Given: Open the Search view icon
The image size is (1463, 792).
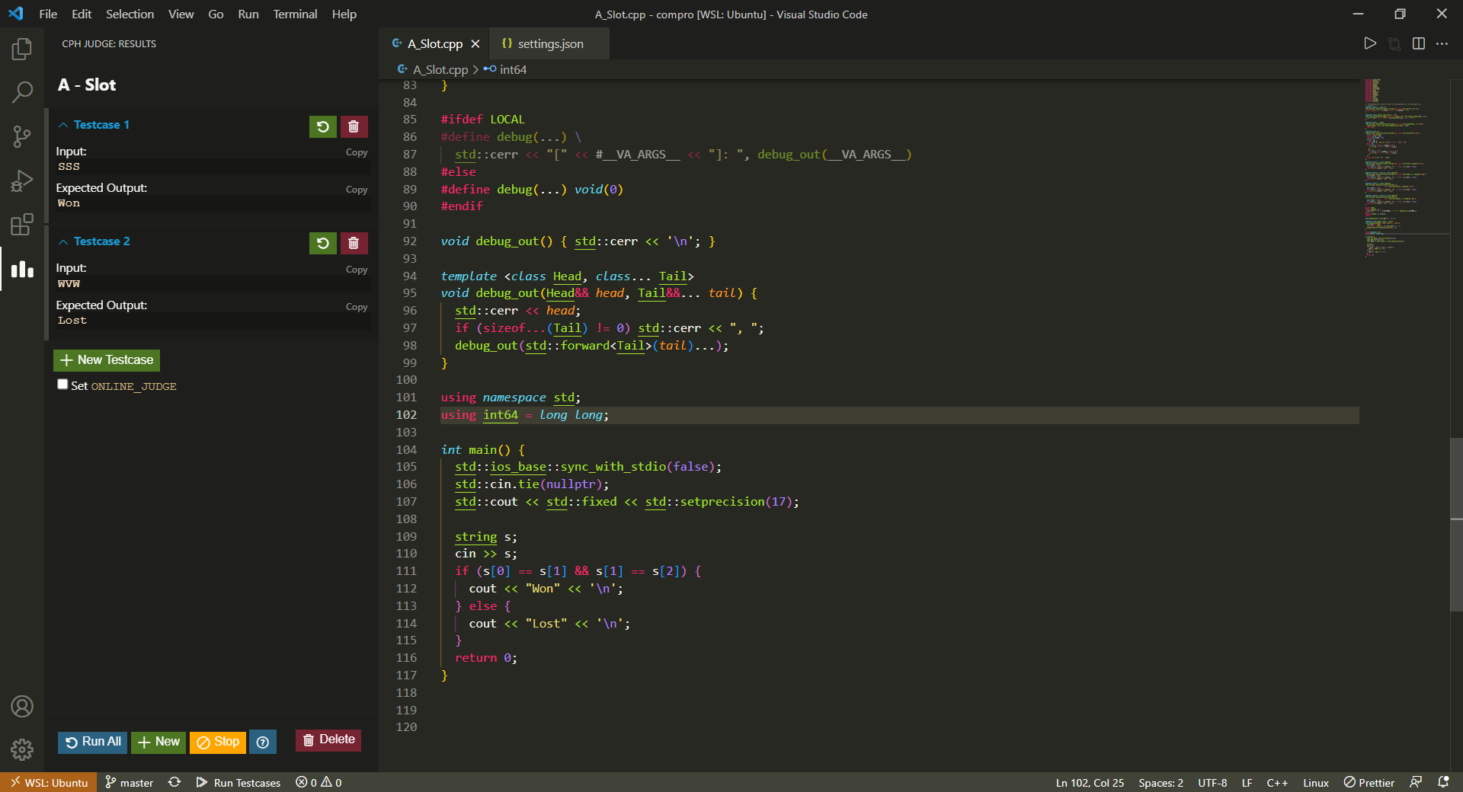Looking at the screenshot, I should (22, 93).
